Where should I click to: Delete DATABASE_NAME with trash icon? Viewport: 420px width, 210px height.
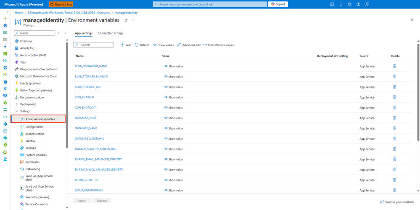click(394, 128)
